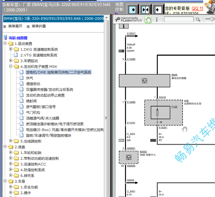Expand the 3.车辆起动 node
The height and width of the screenshot is (197, 215).
(11, 61)
